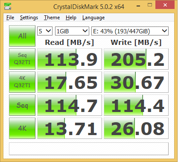Select the Seq Q32T1 read result 113.9
The image size is (178, 162).
coord(70,59)
